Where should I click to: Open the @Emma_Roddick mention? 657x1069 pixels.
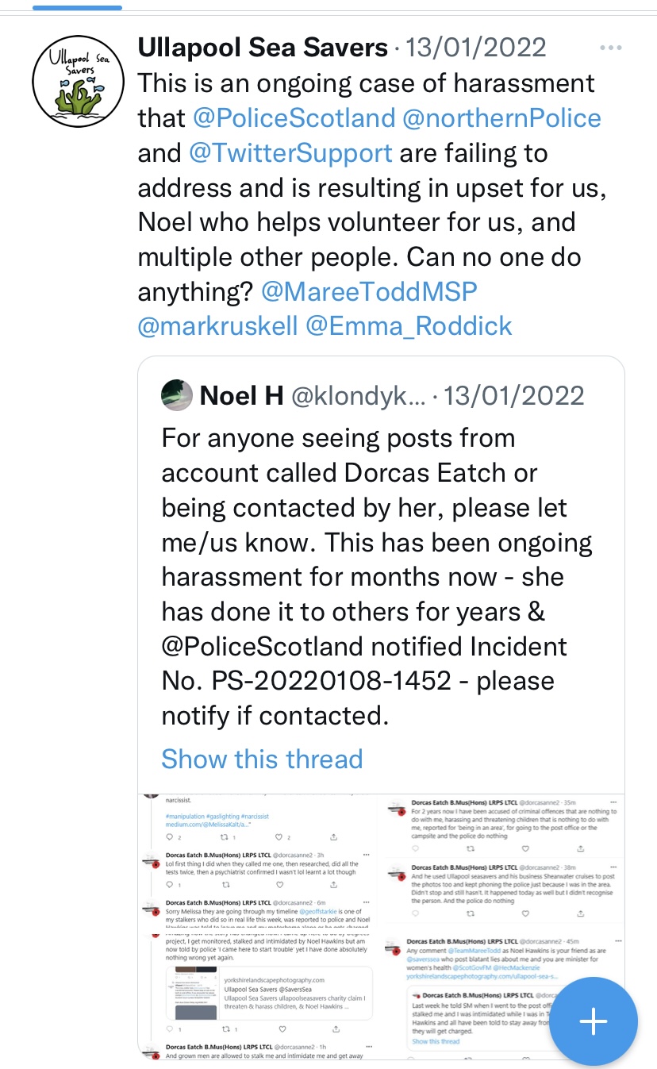409,326
